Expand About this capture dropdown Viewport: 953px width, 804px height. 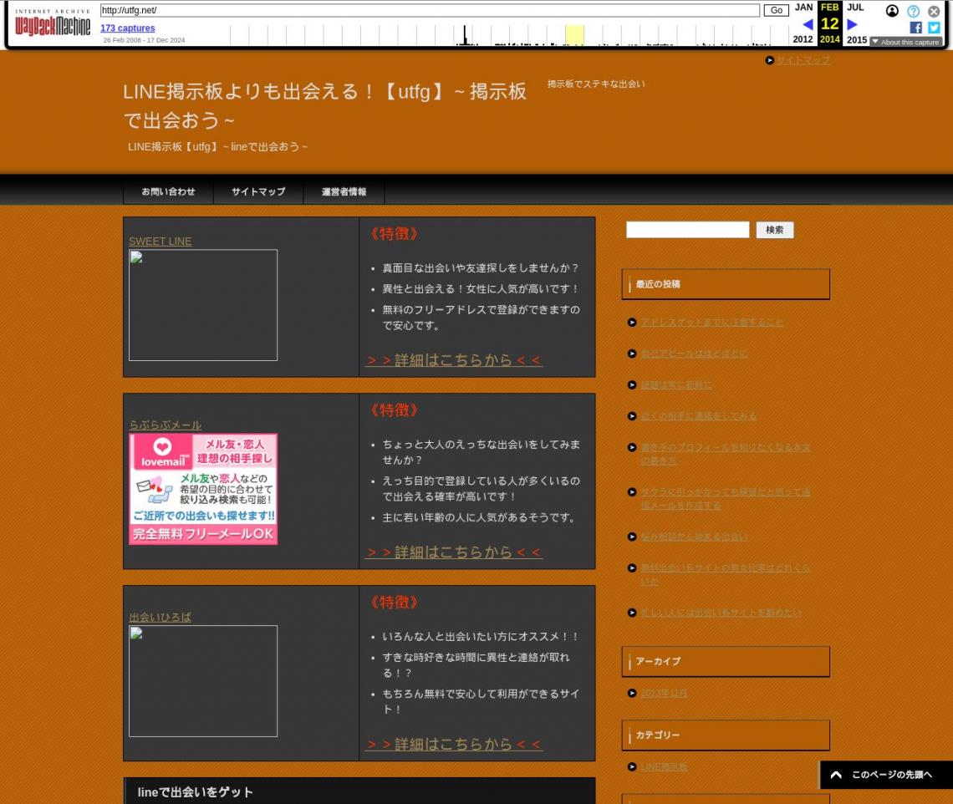[905, 42]
